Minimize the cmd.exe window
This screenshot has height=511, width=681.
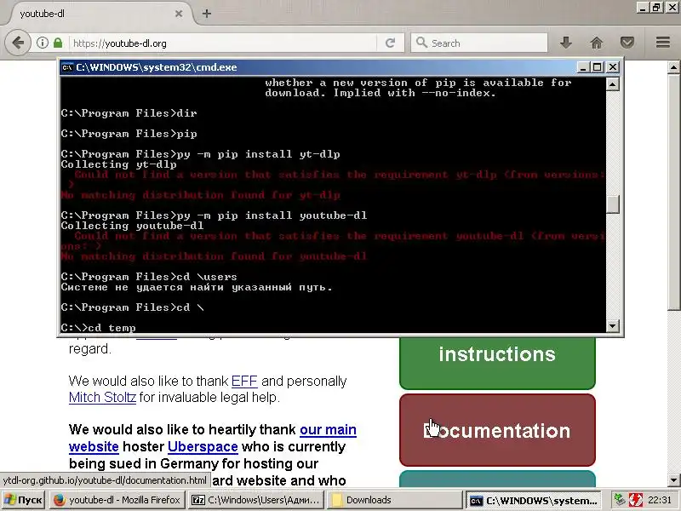(583, 67)
